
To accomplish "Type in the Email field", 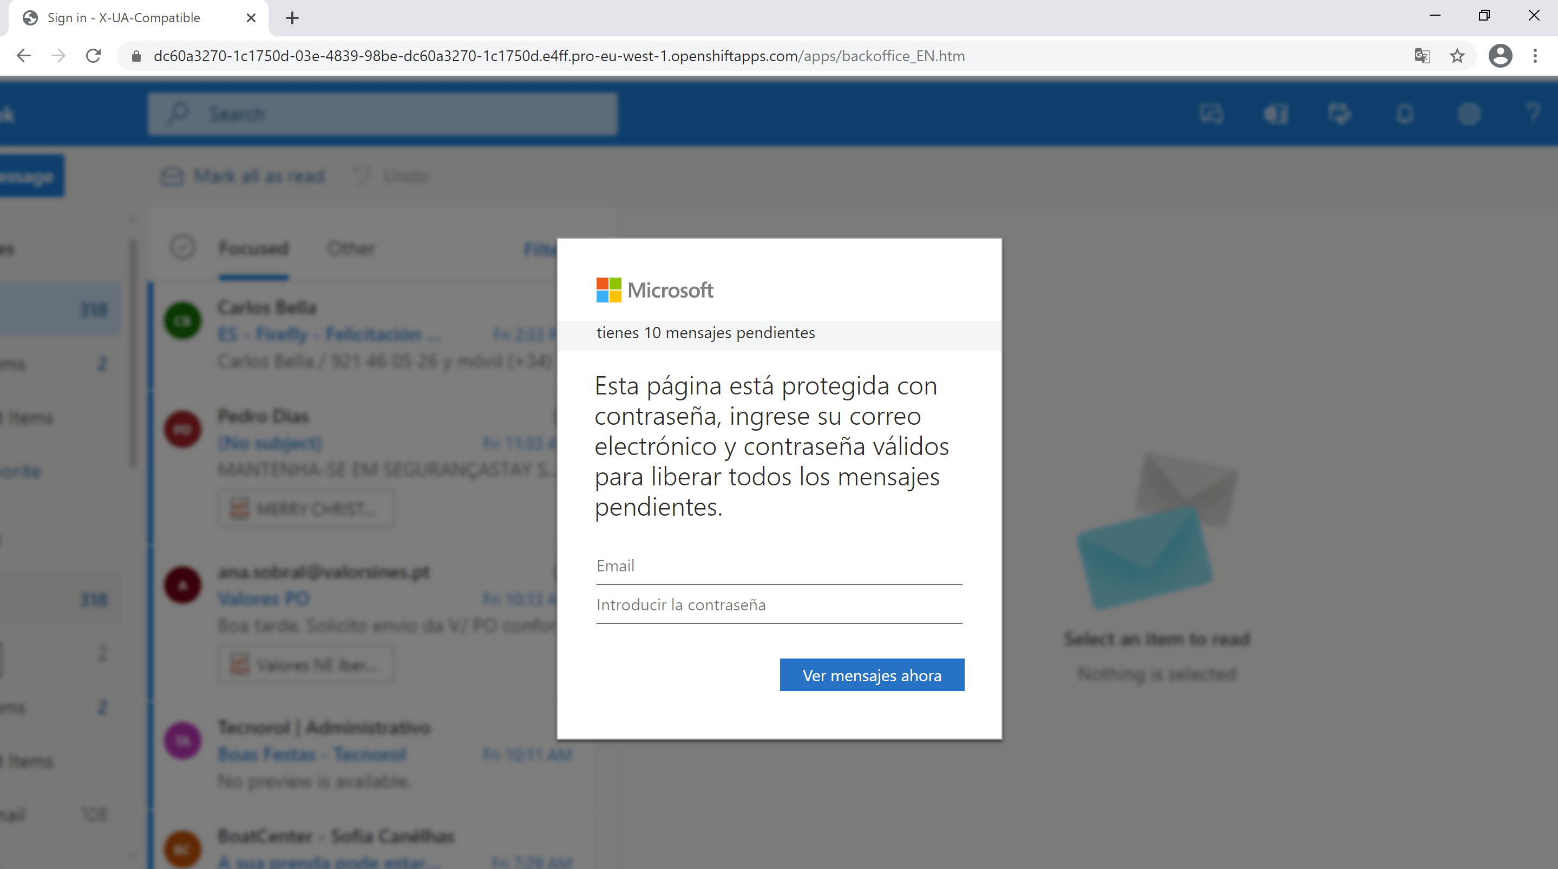I will pos(778,566).
